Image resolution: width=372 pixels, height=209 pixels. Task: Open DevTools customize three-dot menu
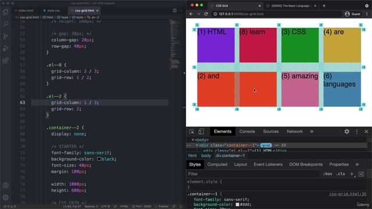[x=356, y=132]
